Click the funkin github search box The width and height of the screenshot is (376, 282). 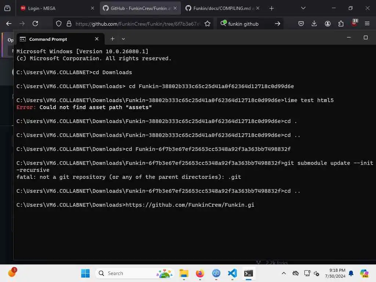tap(249, 24)
